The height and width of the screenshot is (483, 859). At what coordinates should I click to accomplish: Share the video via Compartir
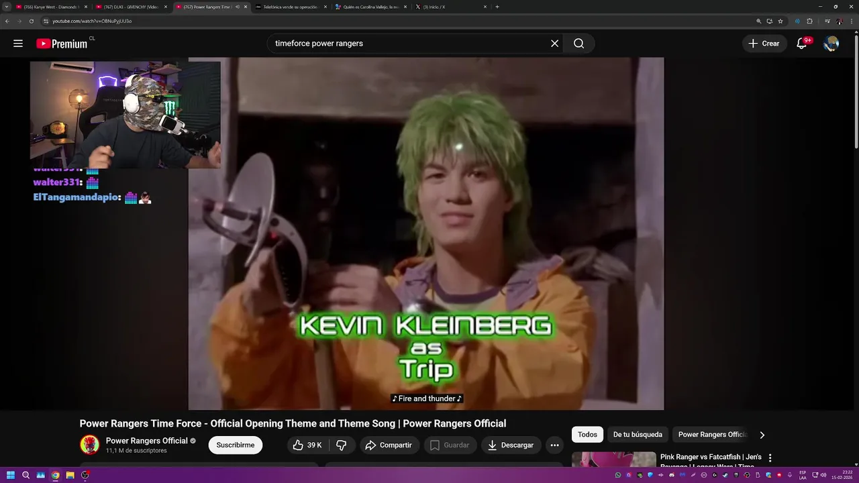389,445
